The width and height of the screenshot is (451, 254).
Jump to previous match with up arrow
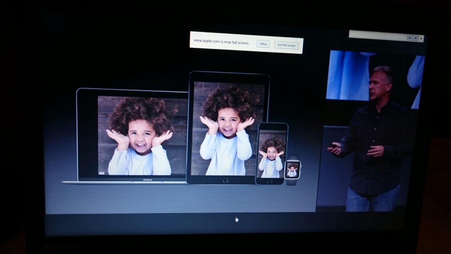(410, 37)
